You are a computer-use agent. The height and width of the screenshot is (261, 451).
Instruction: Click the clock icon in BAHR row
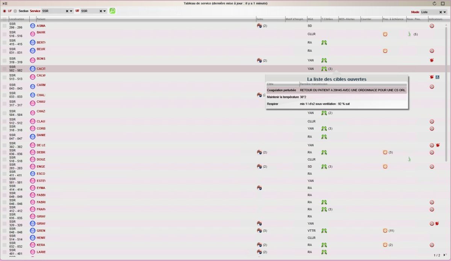(385, 34)
